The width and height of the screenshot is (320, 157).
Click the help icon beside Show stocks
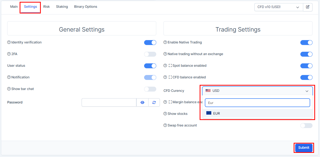[x=165, y=114]
